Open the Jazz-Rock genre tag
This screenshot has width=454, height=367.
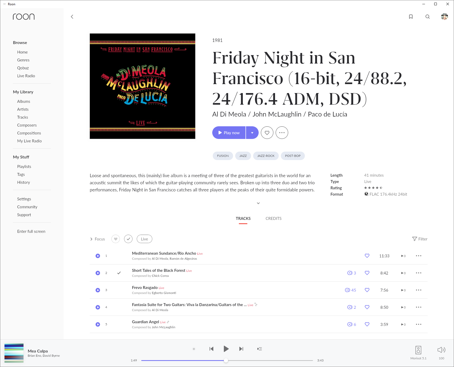pyautogui.click(x=266, y=156)
